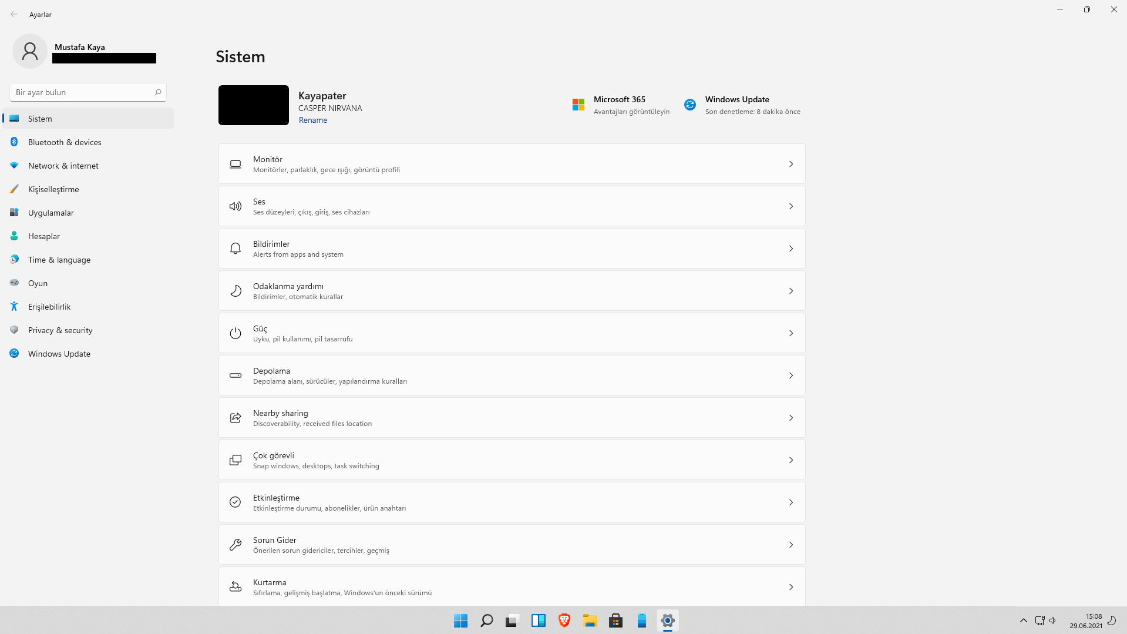This screenshot has height=634, width=1127.
Task: Click the Microsoft 365 logo
Action: (x=578, y=105)
